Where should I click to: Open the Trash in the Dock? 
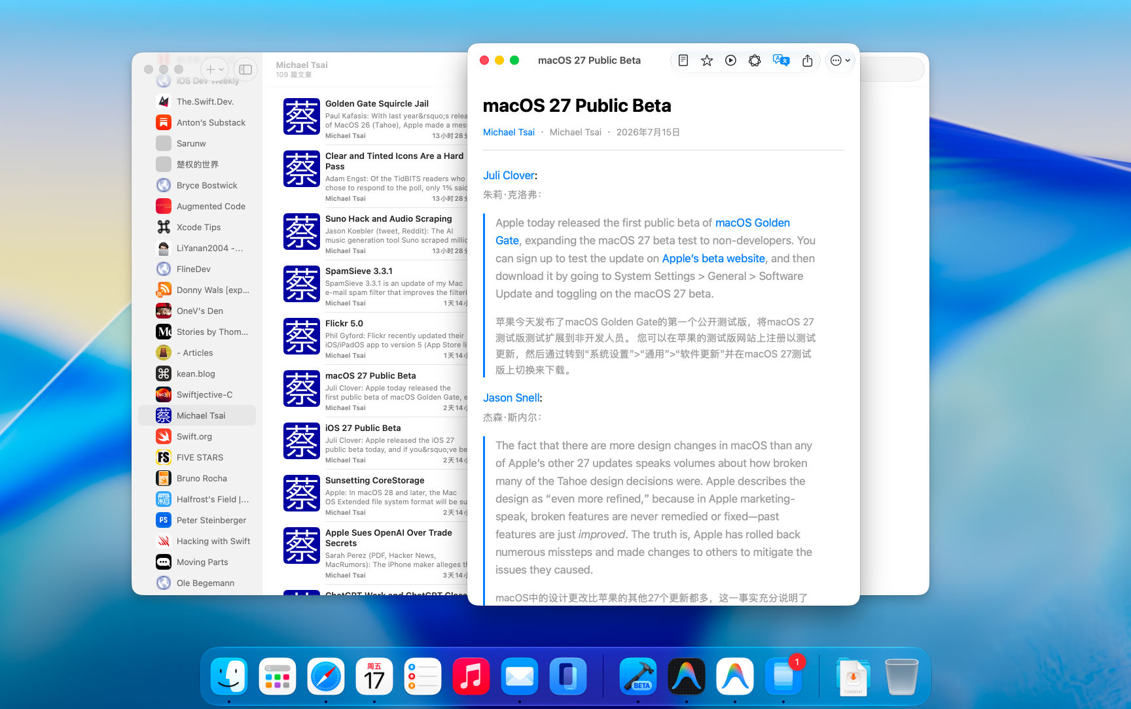coord(901,676)
